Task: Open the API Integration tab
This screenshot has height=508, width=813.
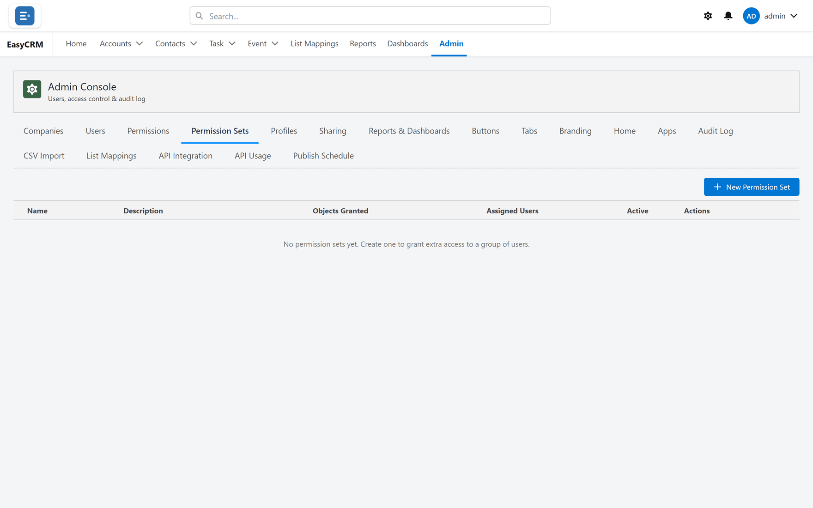Action: (185, 156)
